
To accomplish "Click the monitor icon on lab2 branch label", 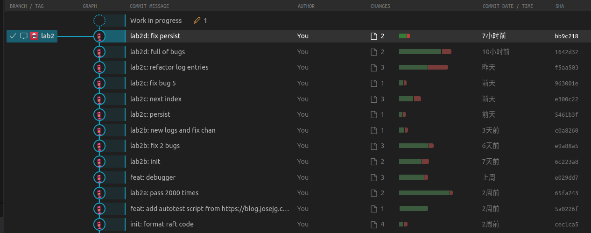I will point(23,36).
